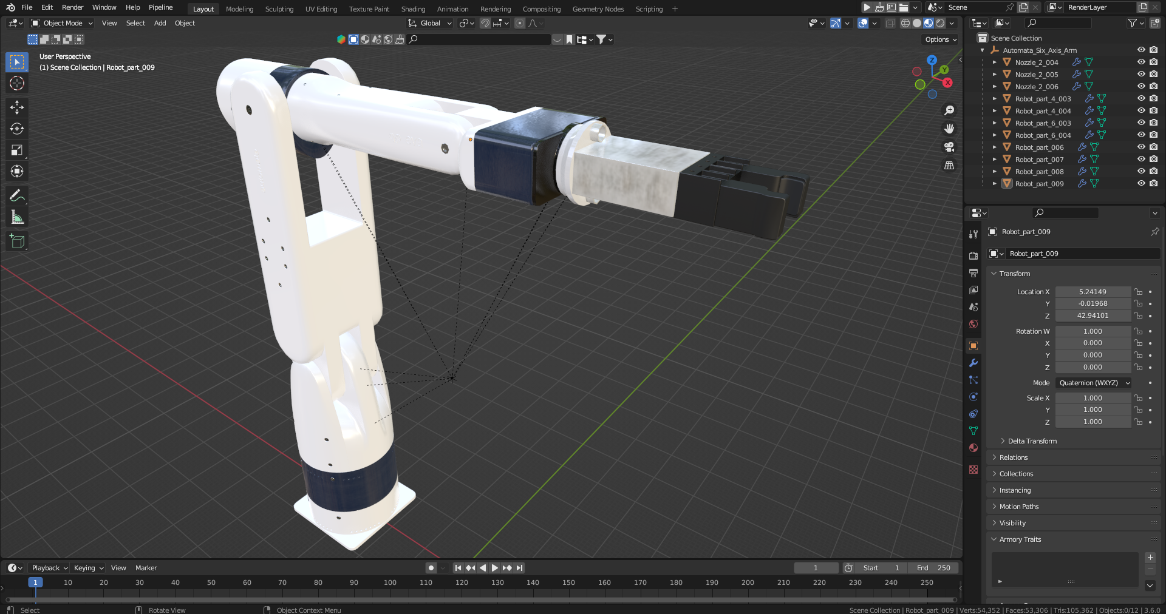Viewport: 1166px width, 614px height.
Task: Click the Location Z value field
Action: pos(1093,315)
